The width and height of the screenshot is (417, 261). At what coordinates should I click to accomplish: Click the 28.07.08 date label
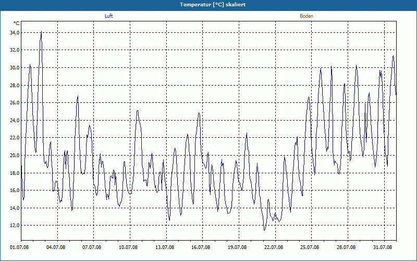point(346,247)
